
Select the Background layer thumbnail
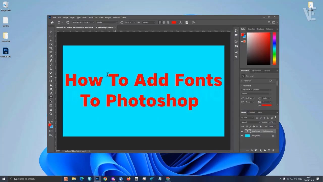pos(248,136)
